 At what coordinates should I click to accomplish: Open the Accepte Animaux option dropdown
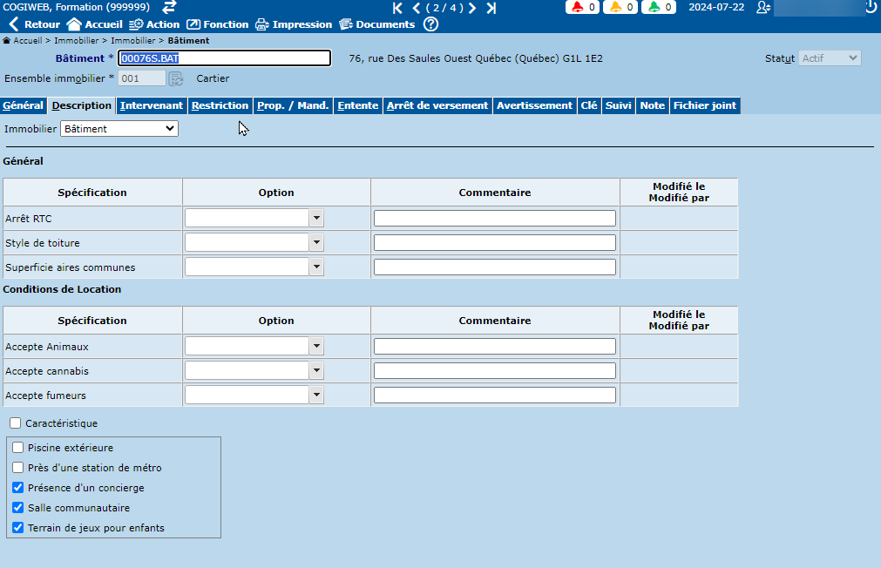[x=316, y=347]
